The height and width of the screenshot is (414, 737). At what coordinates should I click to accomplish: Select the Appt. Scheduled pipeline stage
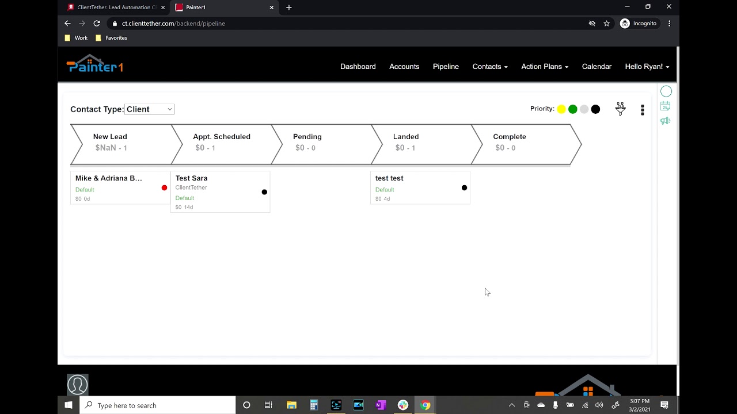[x=227, y=144]
